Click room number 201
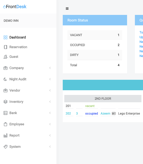 68,106
